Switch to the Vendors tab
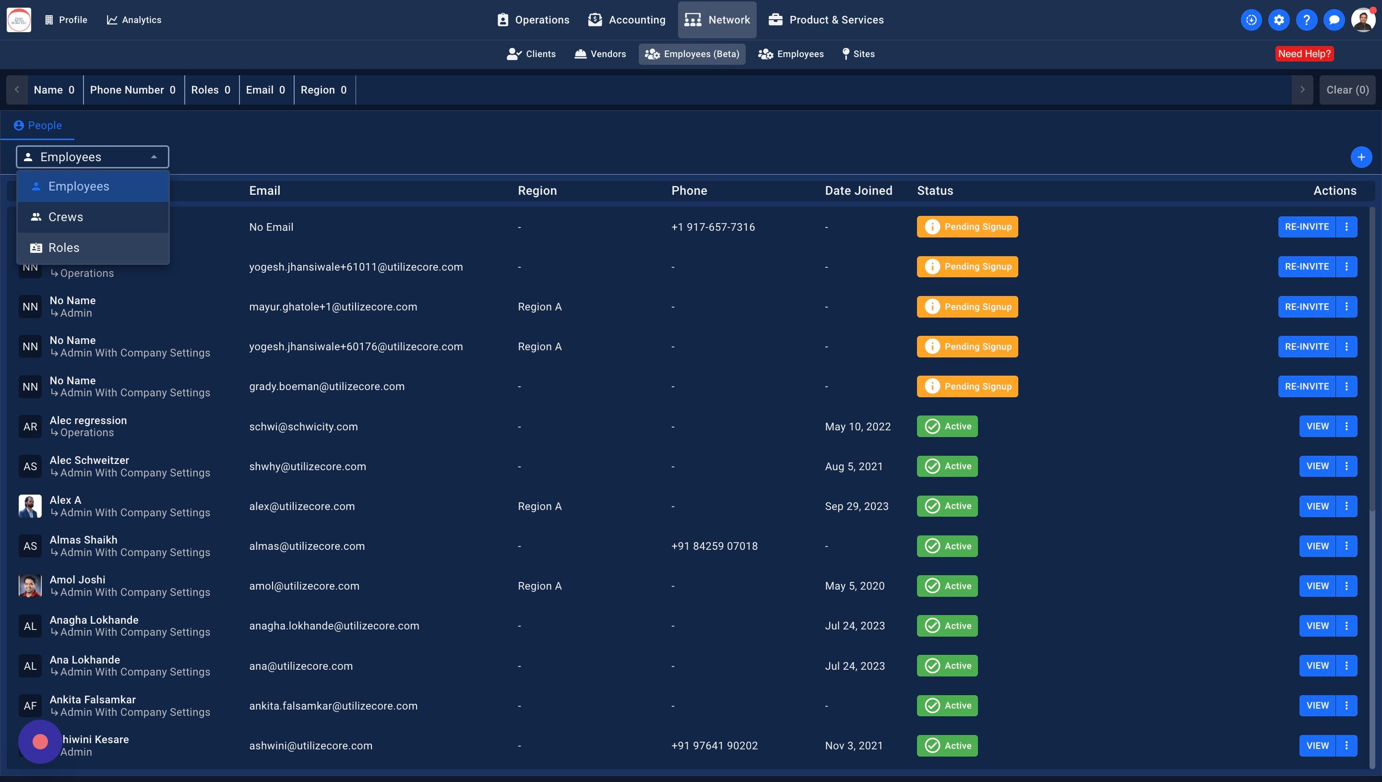This screenshot has width=1382, height=782. coord(600,54)
